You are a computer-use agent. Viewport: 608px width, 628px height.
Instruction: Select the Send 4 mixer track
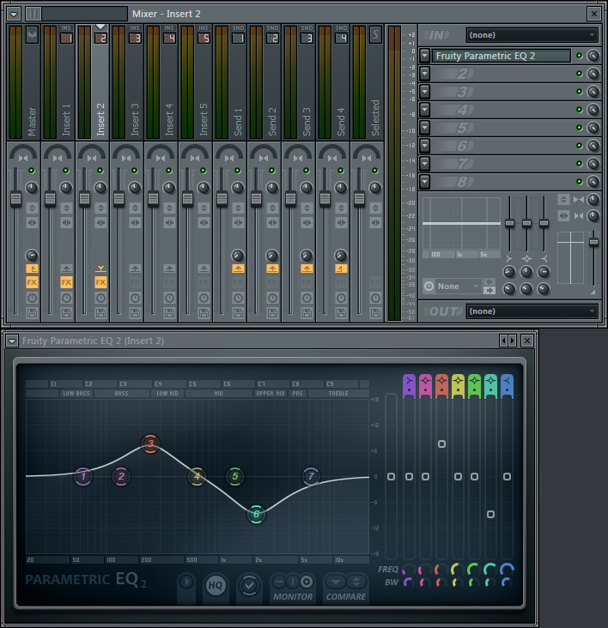pos(332,82)
